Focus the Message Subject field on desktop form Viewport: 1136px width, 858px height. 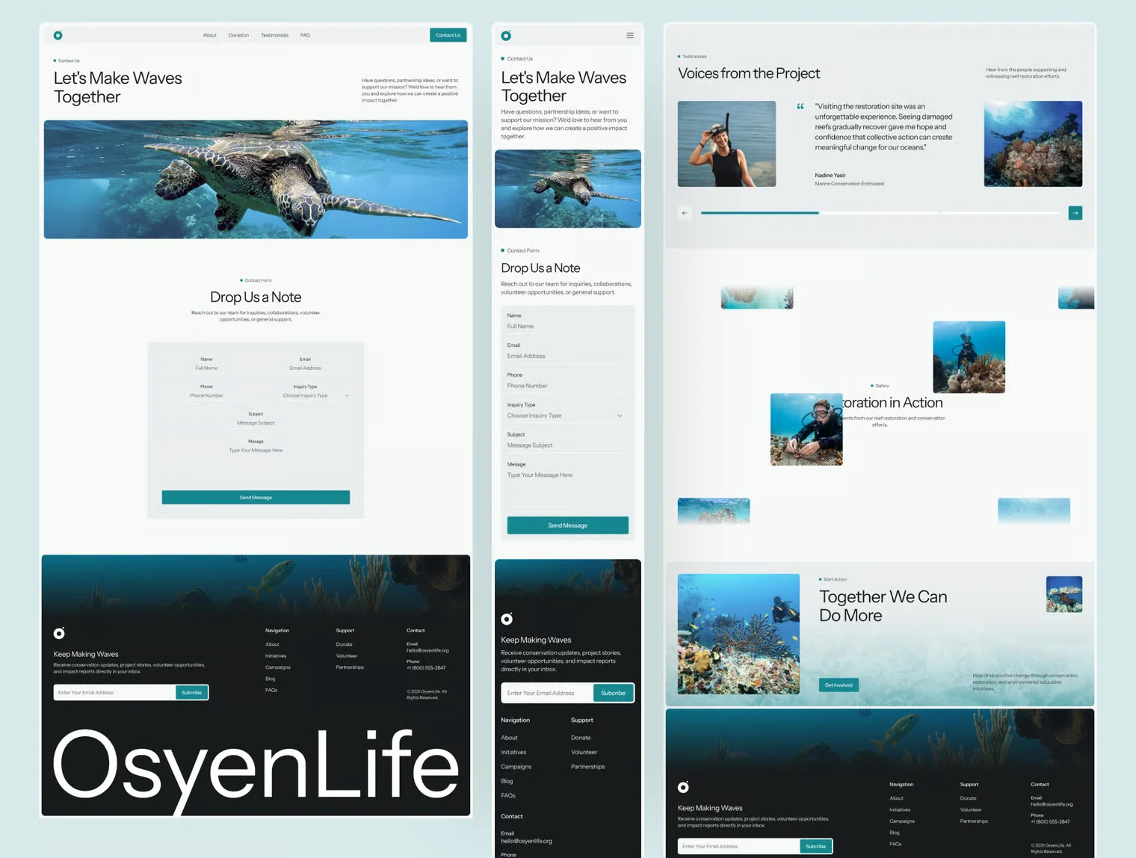tap(256, 423)
